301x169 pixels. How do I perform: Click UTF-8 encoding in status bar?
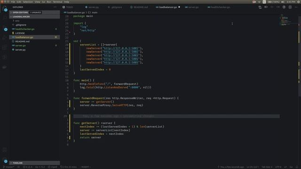coord(278,167)
